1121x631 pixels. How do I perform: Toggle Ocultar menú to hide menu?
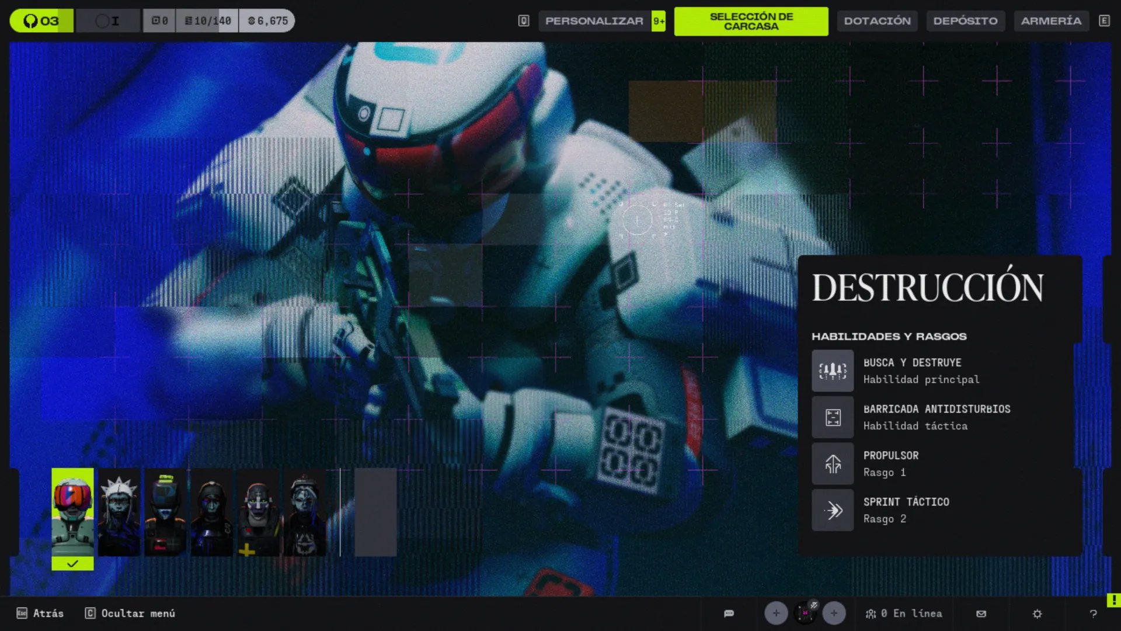130,613
